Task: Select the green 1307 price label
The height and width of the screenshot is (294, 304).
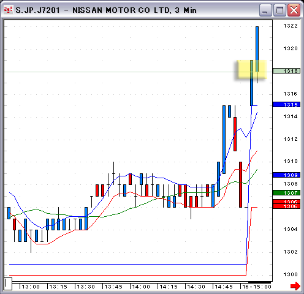Action: [x=286, y=193]
